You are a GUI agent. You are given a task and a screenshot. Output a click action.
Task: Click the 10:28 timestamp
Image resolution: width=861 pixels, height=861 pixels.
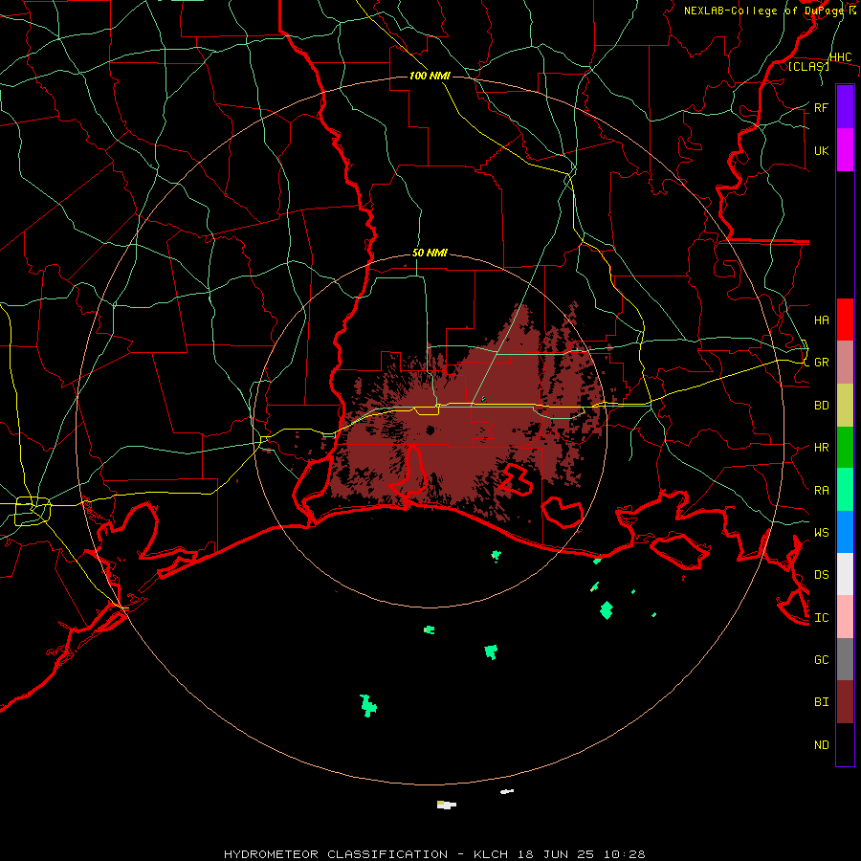click(625, 854)
